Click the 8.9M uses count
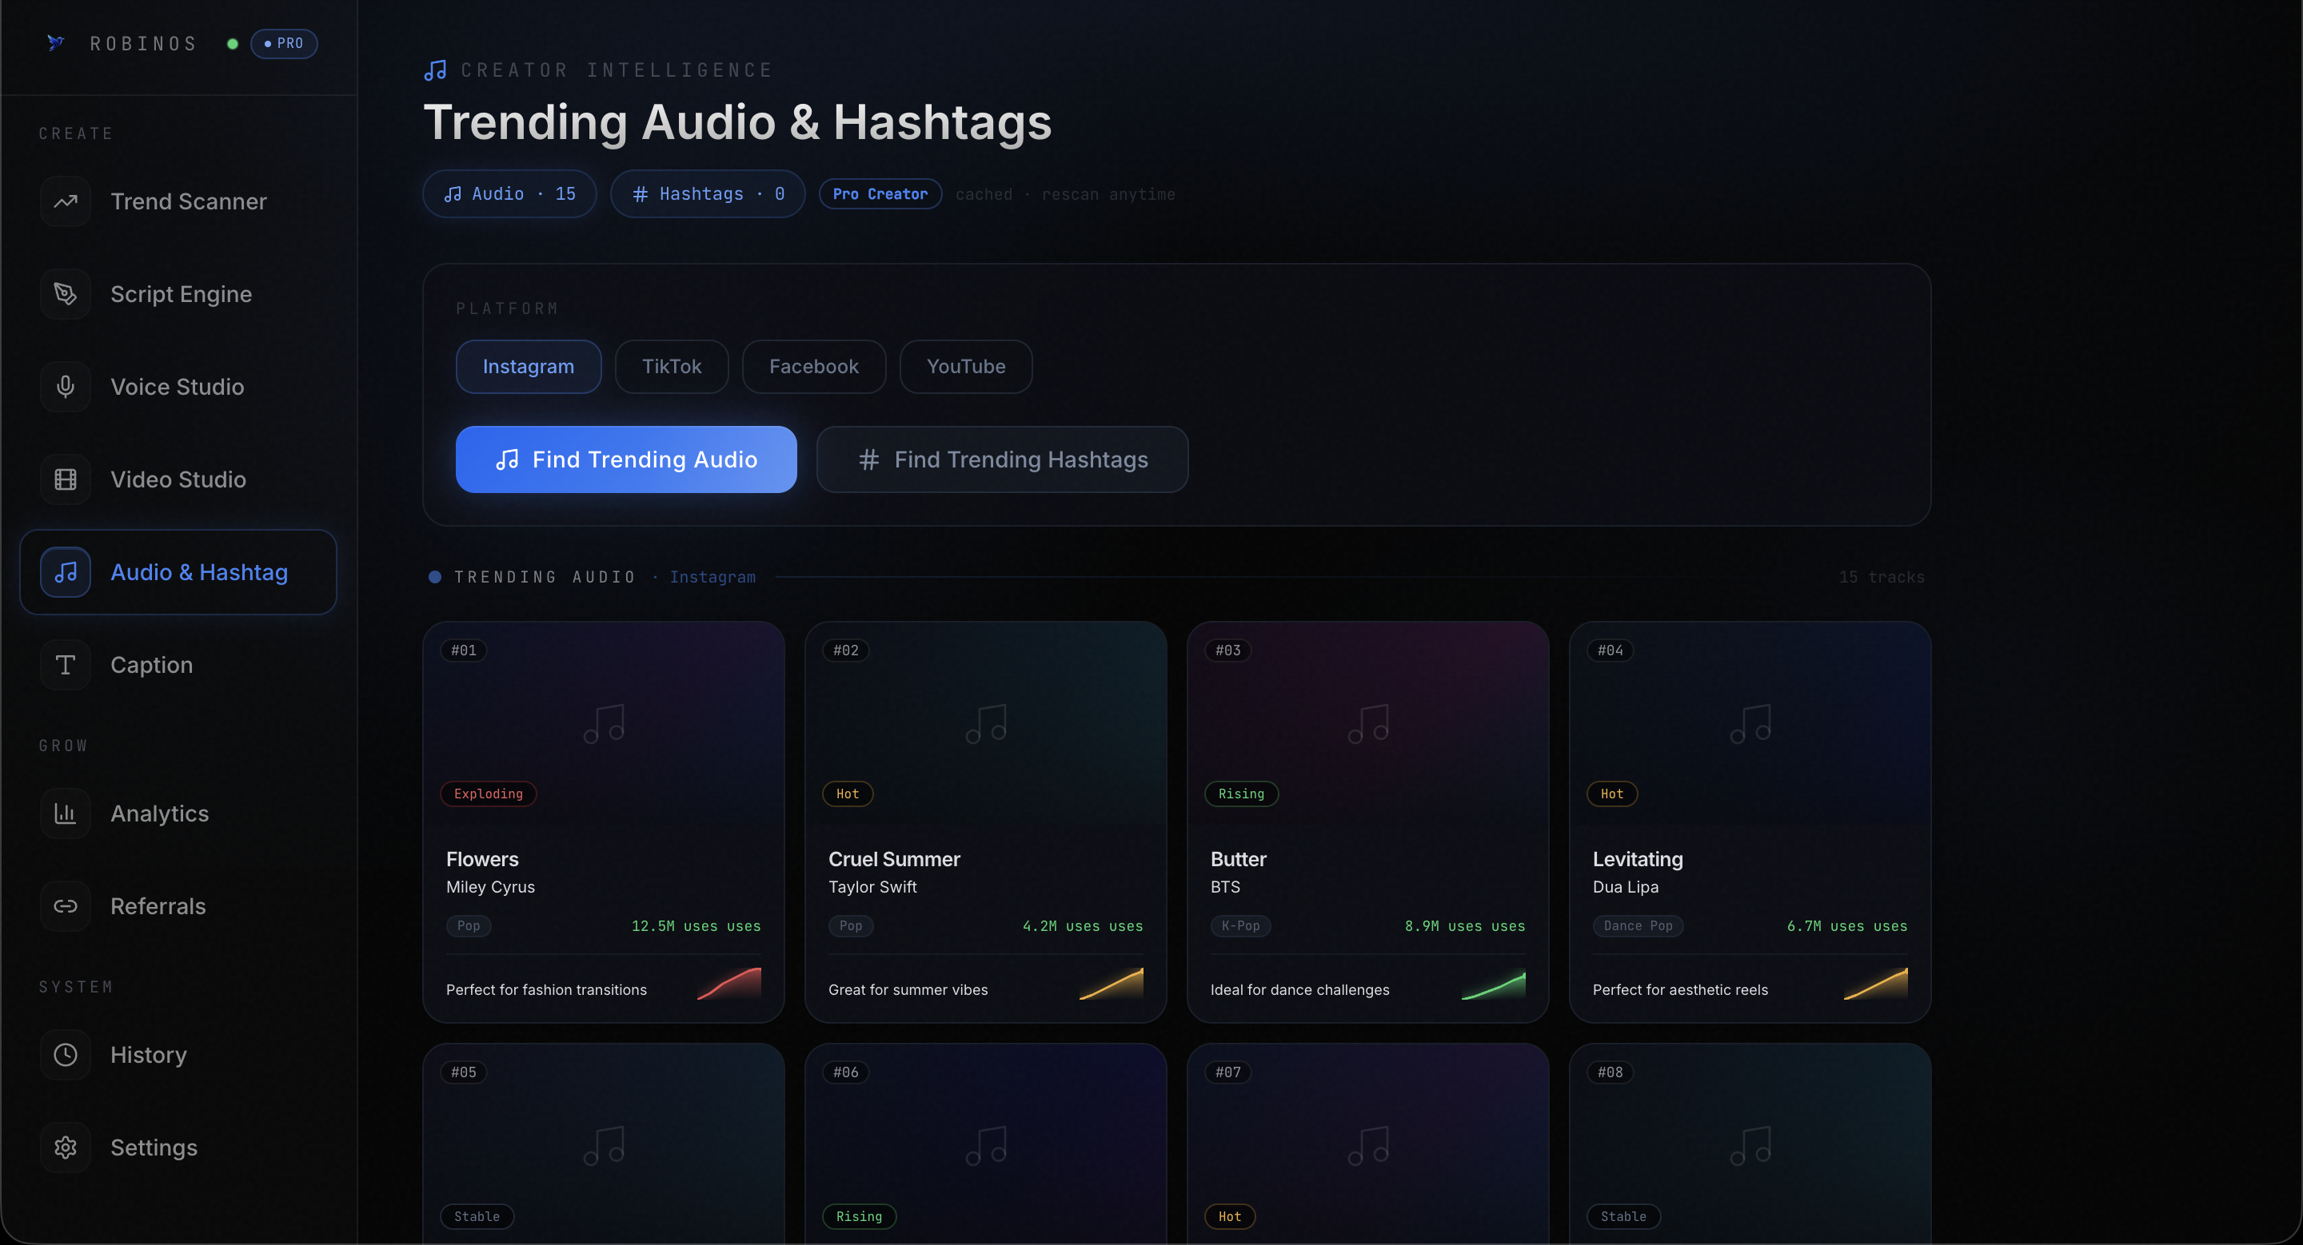Viewport: 2303px width, 1245px height. pos(1465,926)
